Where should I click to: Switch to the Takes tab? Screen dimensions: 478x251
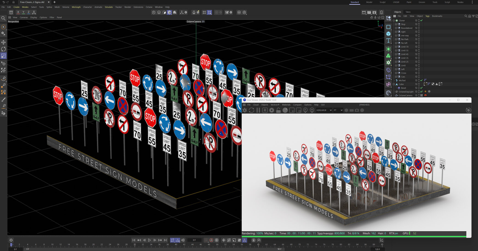408,12
